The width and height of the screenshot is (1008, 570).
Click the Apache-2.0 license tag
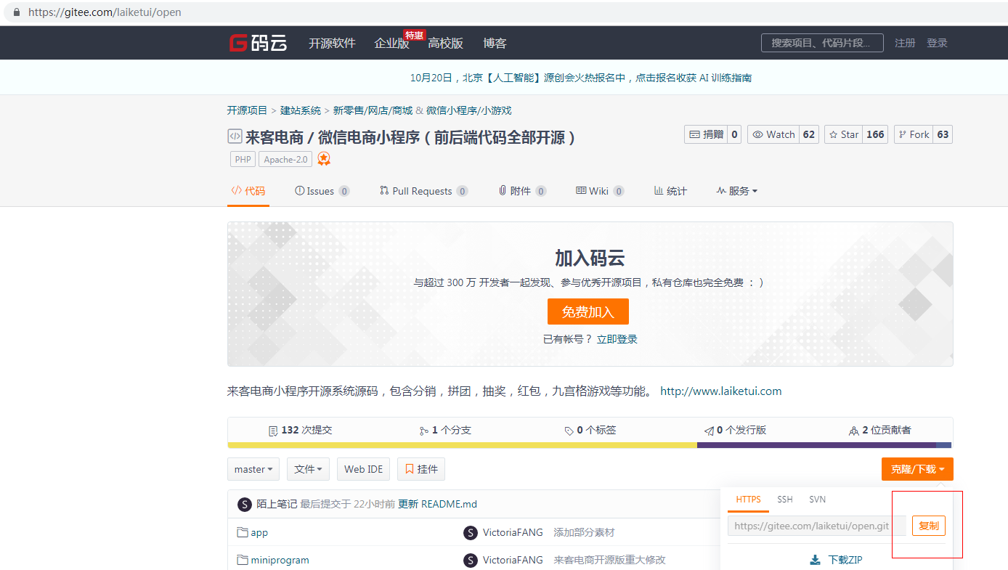click(x=285, y=159)
